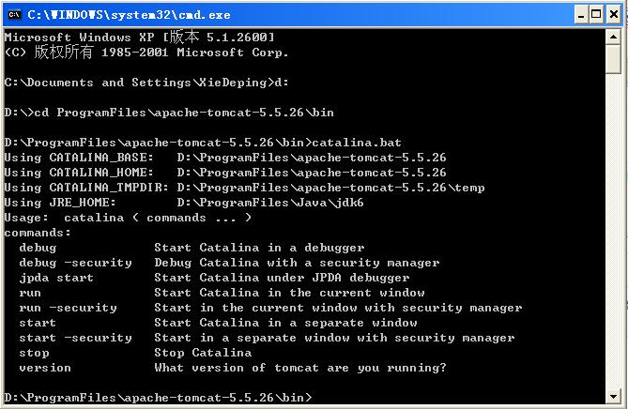
Task: Click the Using CATALINA_TMPDIR output line
Action: tap(244, 188)
